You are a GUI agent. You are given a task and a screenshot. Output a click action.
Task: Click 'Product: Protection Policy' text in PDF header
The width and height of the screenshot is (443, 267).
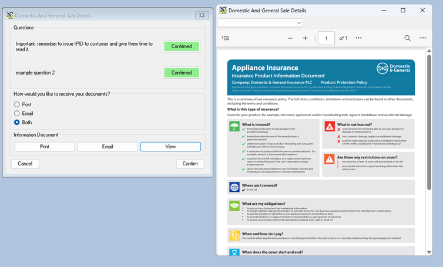point(344,82)
